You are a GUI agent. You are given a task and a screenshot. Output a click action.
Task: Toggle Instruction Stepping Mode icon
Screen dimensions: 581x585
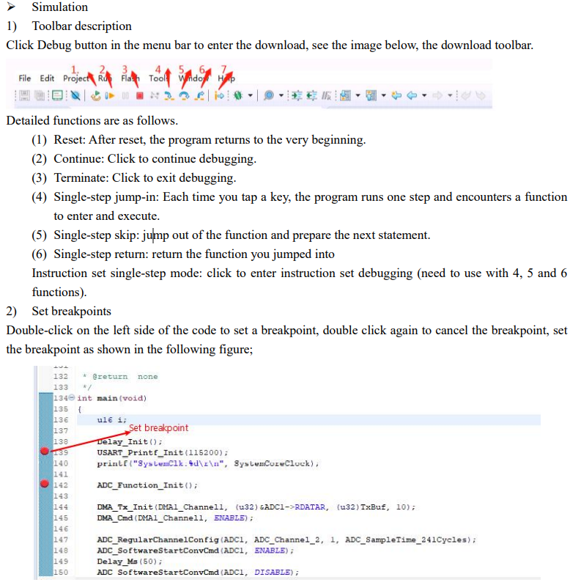click(219, 96)
